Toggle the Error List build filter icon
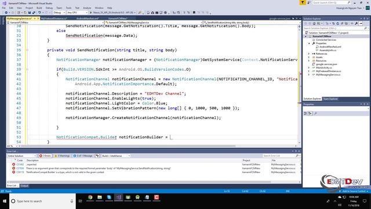Viewport: 371px width, 209px height. pyautogui.click(x=97, y=156)
